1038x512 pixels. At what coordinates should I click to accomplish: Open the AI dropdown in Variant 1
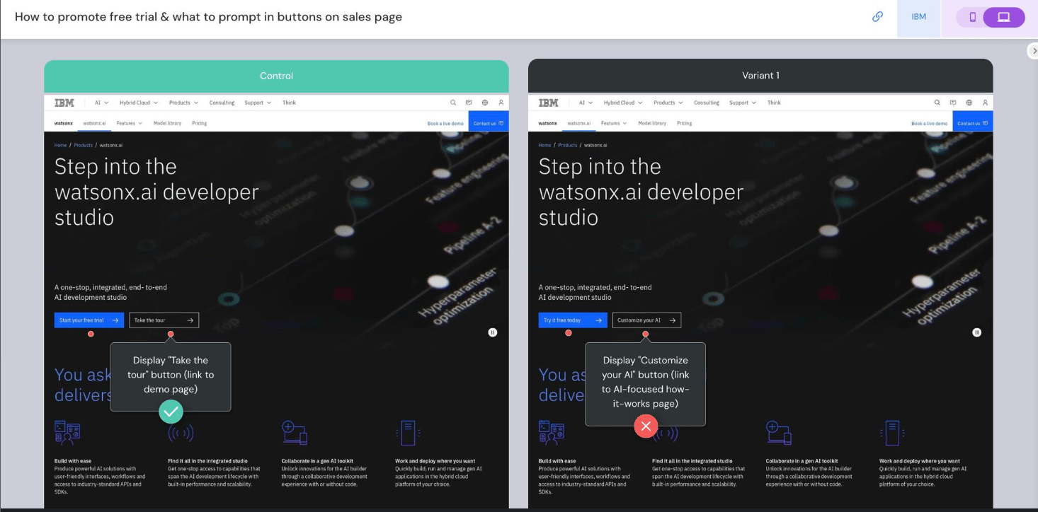586,103
